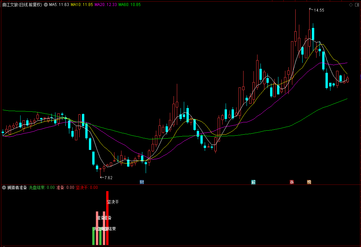Click the 曲江文旅(日线,前复权) title text

[x=22, y=5]
